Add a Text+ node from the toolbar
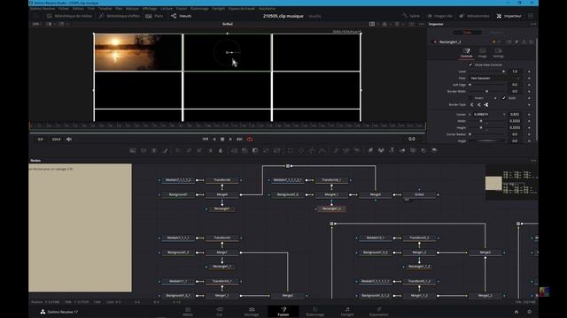The image size is (567, 318). pyautogui.click(x=154, y=150)
